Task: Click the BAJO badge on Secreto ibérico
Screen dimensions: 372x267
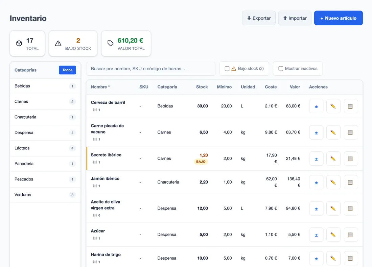Action: [x=201, y=162]
